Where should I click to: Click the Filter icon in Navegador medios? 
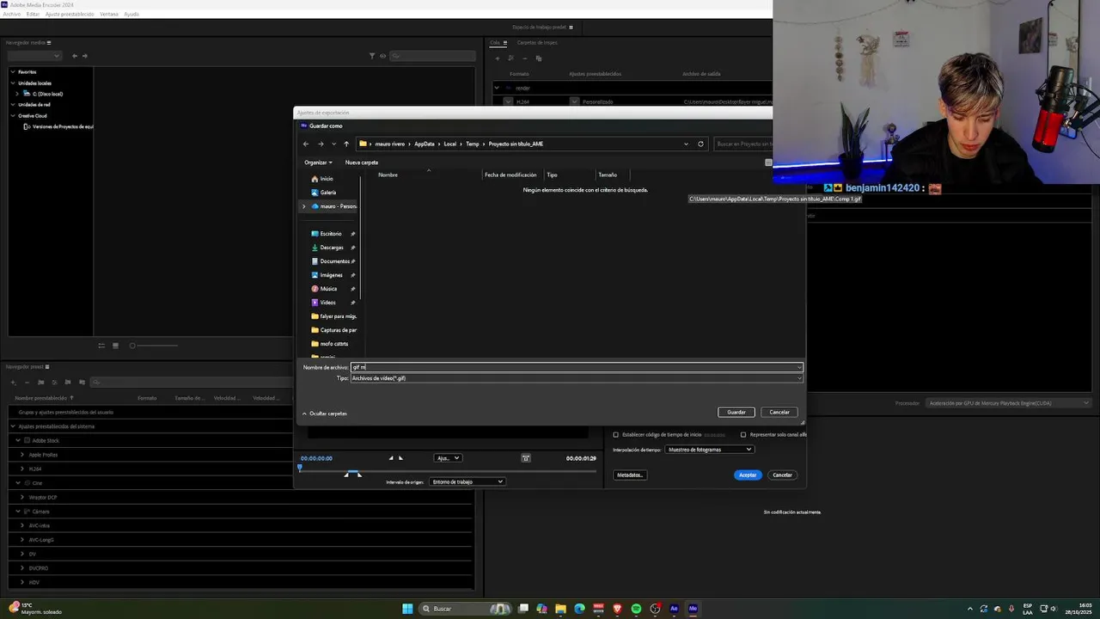(x=372, y=56)
